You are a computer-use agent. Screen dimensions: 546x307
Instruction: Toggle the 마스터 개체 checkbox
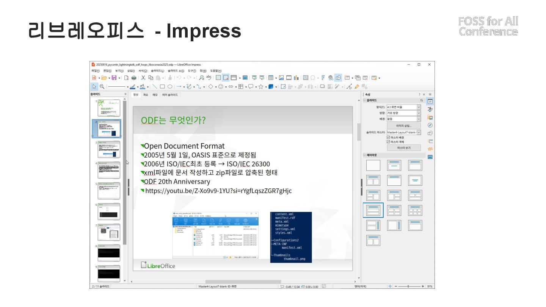coord(388,142)
